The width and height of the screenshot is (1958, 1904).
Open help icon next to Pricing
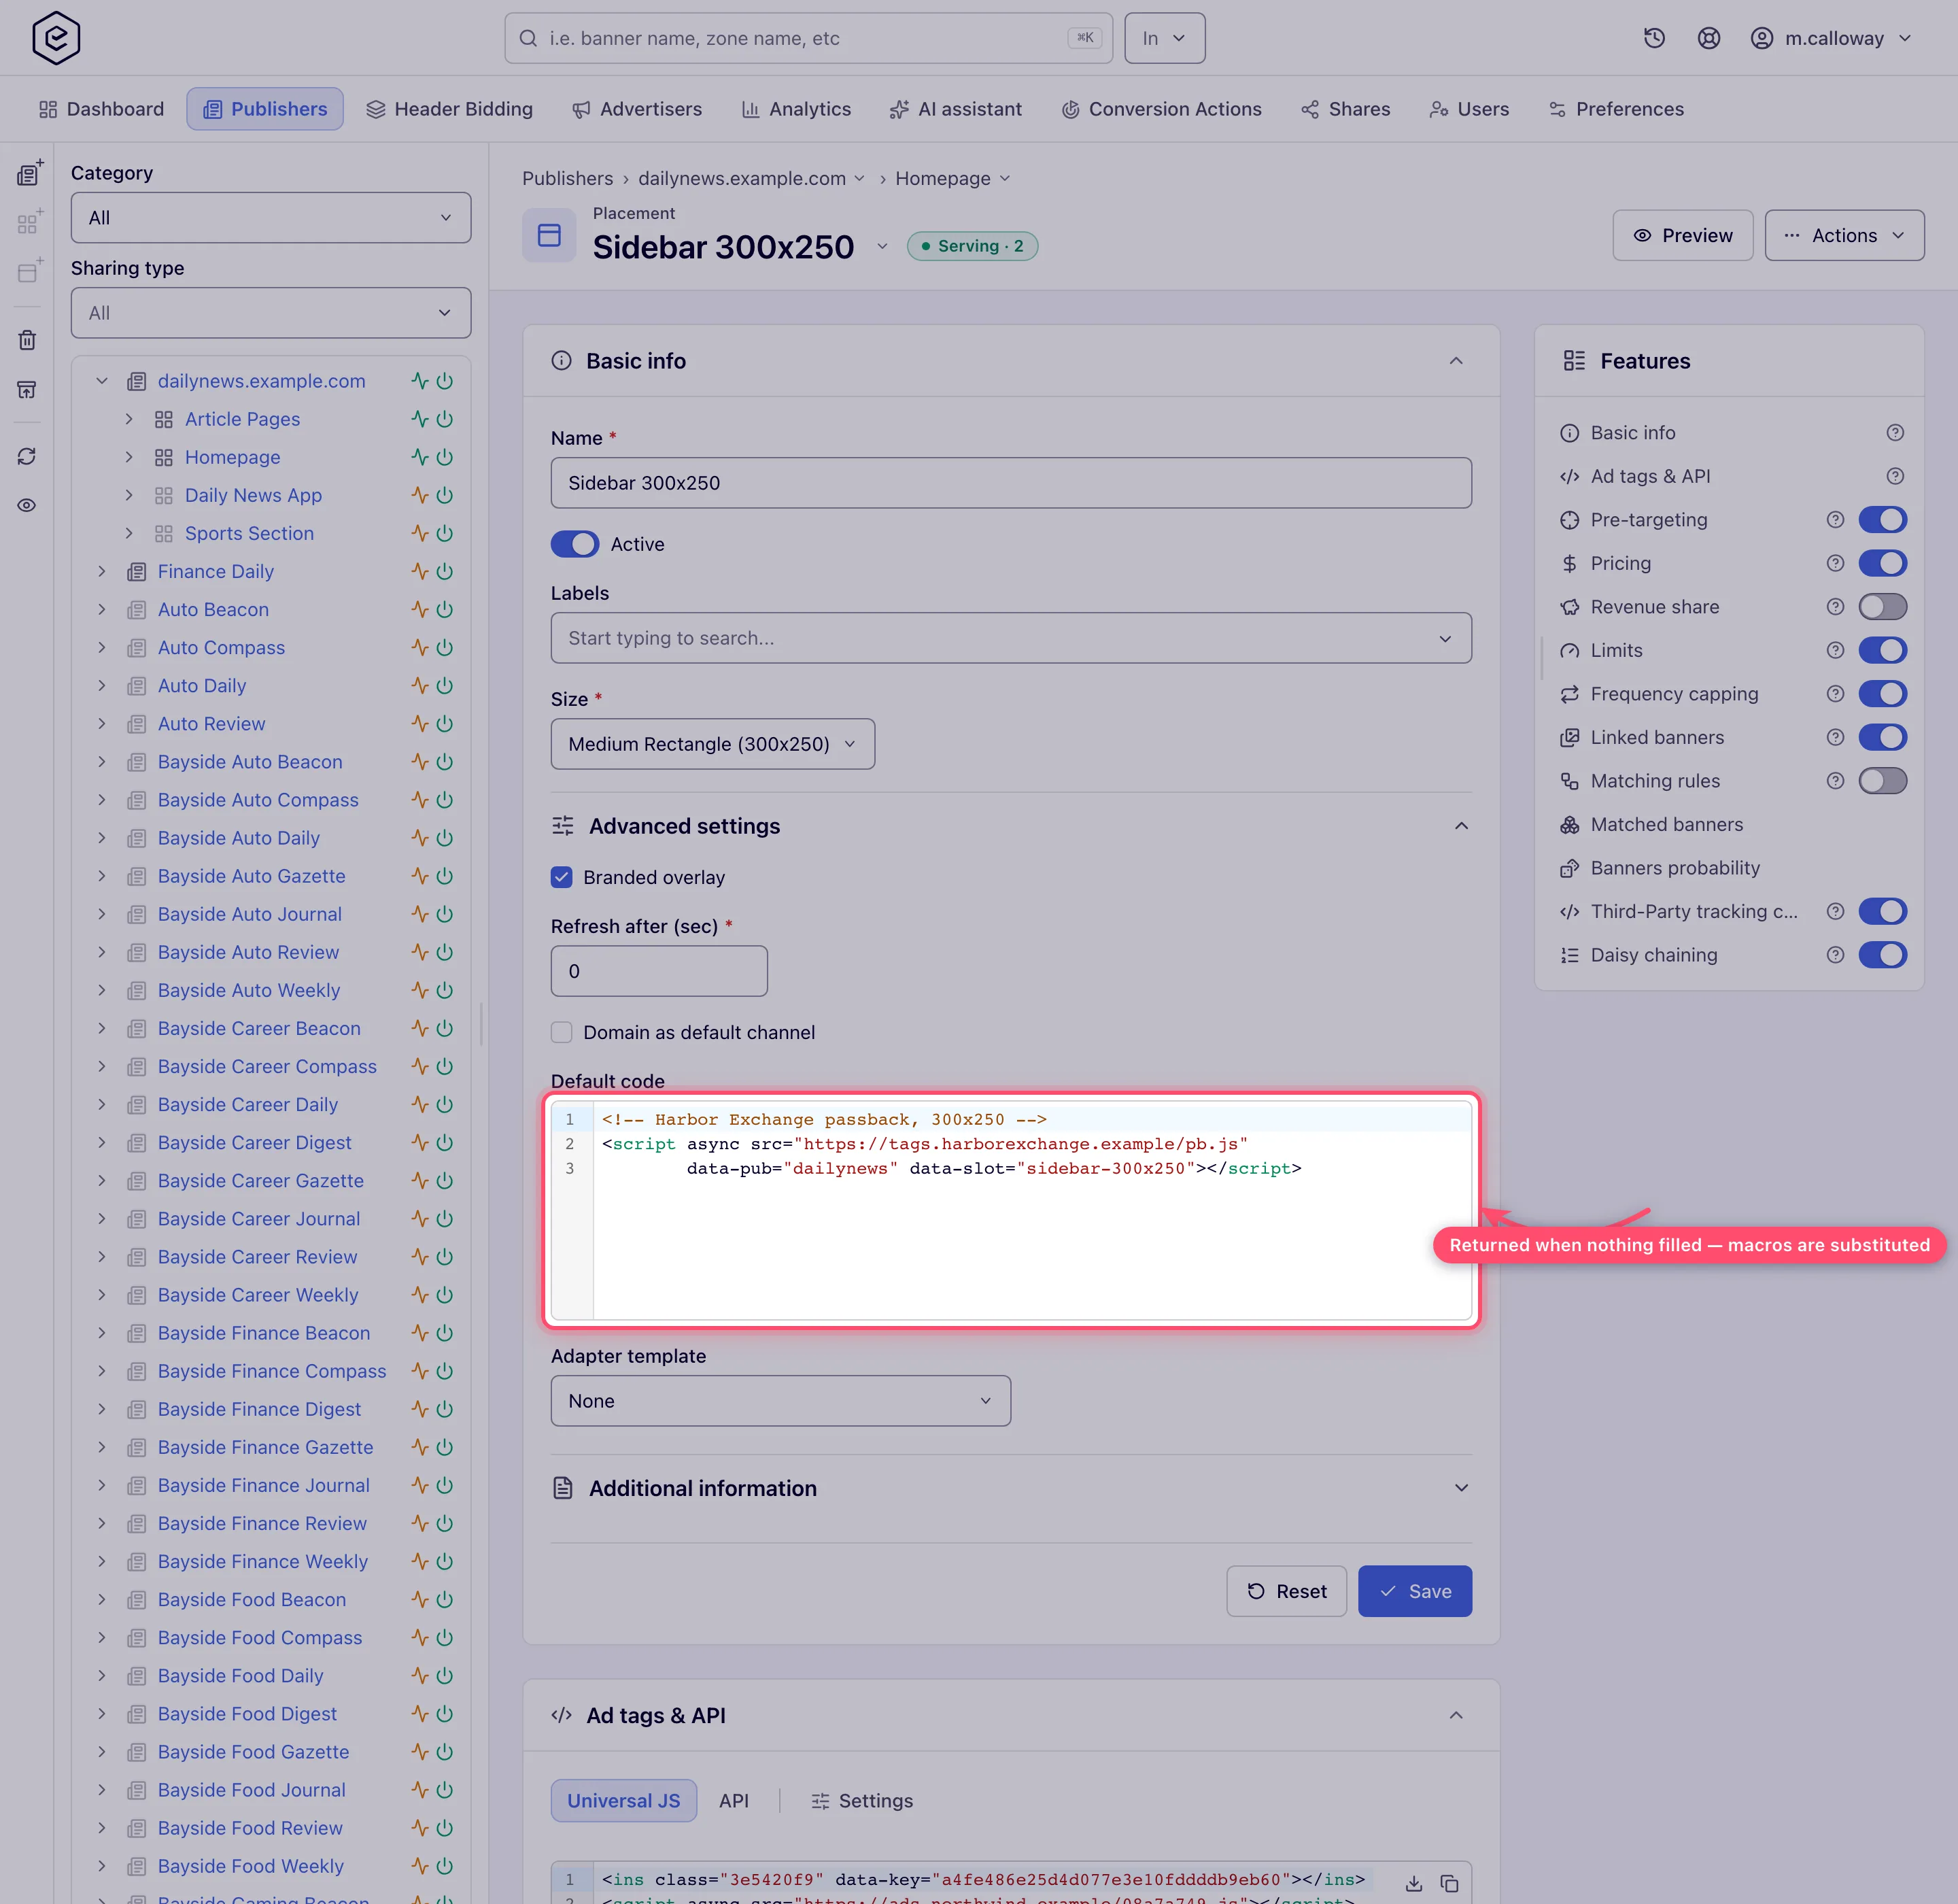click(x=1835, y=563)
